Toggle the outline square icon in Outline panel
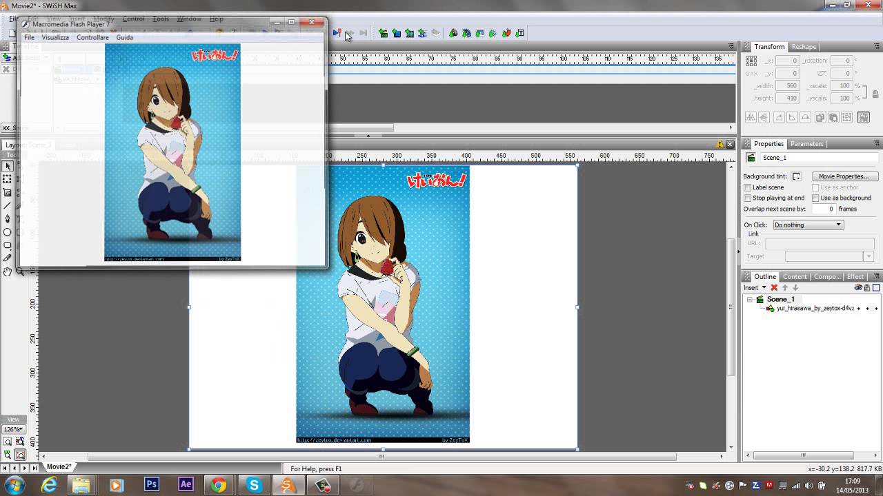Viewport: 883px width, 496px height. (876, 288)
